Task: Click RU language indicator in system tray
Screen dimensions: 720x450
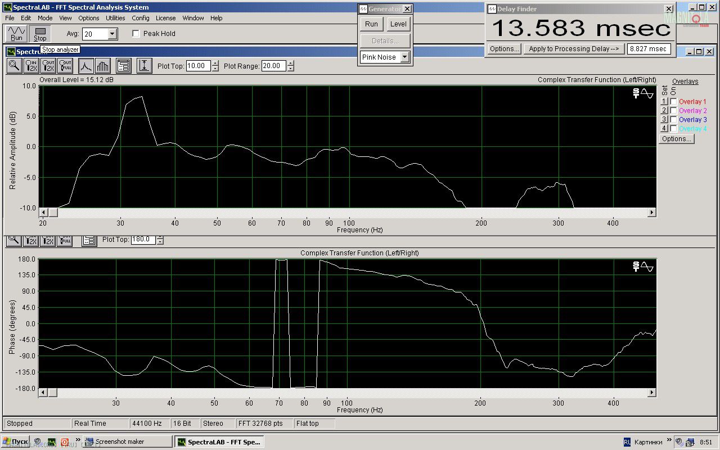Action: coord(627,442)
